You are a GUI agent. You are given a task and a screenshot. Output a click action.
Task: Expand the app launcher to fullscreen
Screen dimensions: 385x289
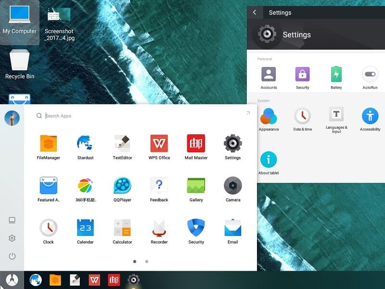247,113
